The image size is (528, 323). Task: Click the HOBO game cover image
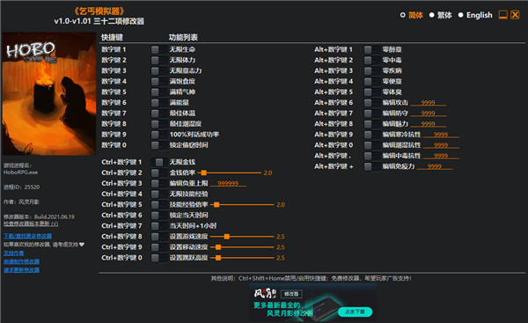(x=49, y=94)
